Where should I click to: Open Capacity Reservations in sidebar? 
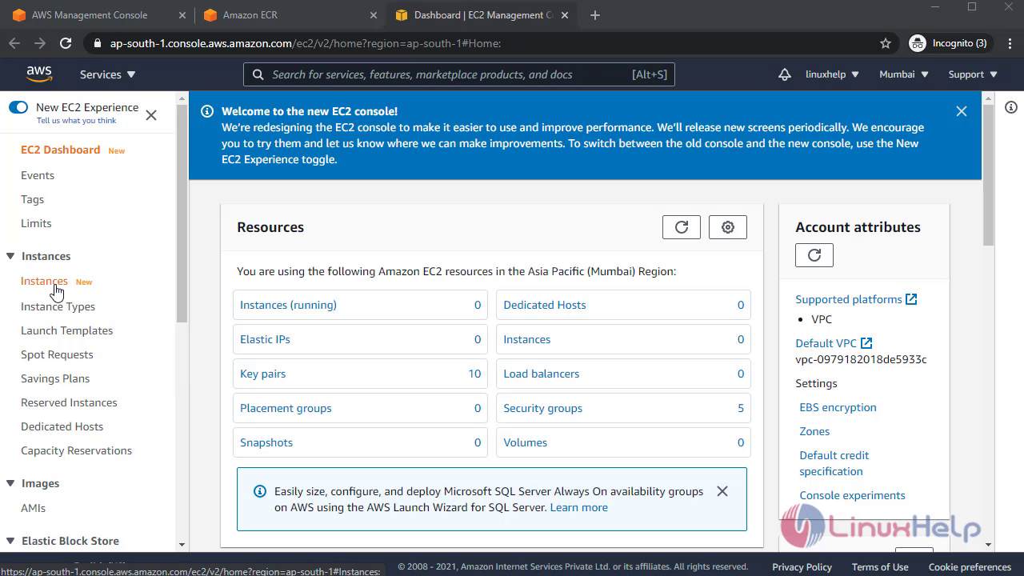(76, 450)
